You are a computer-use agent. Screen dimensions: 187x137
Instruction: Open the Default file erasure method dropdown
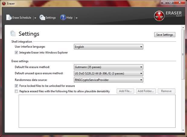tap(108, 67)
